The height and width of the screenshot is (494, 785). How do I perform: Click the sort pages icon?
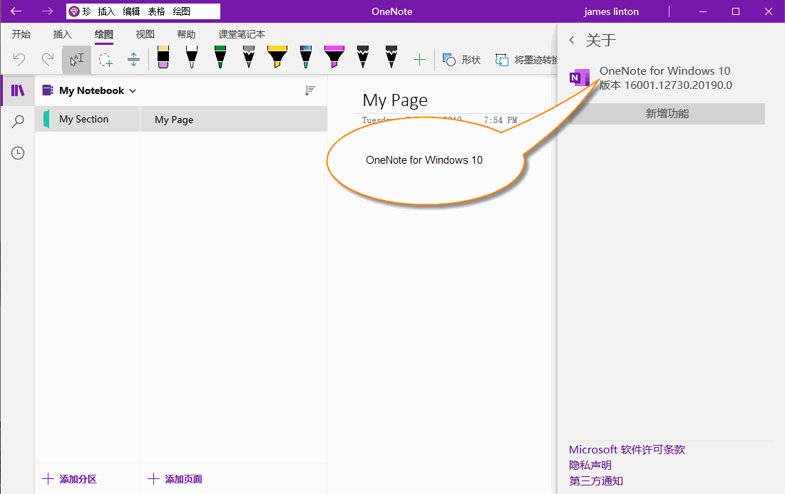[x=310, y=90]
